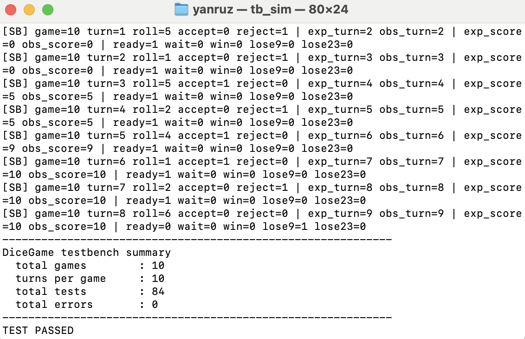Click the folder proxy icon in the title bar

[181, 9]
